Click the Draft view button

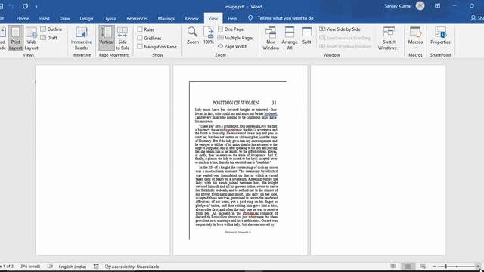click(48, 38)
